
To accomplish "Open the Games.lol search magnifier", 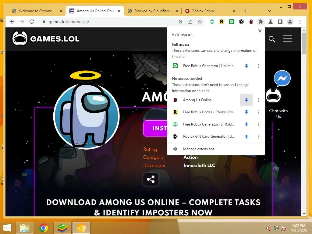I will pos(271,39).
